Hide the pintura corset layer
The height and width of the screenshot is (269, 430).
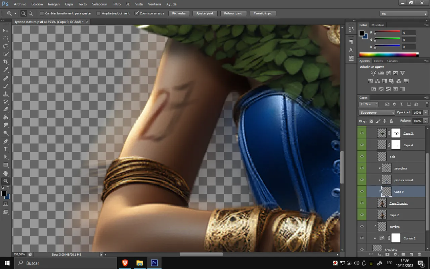point(362,180)
